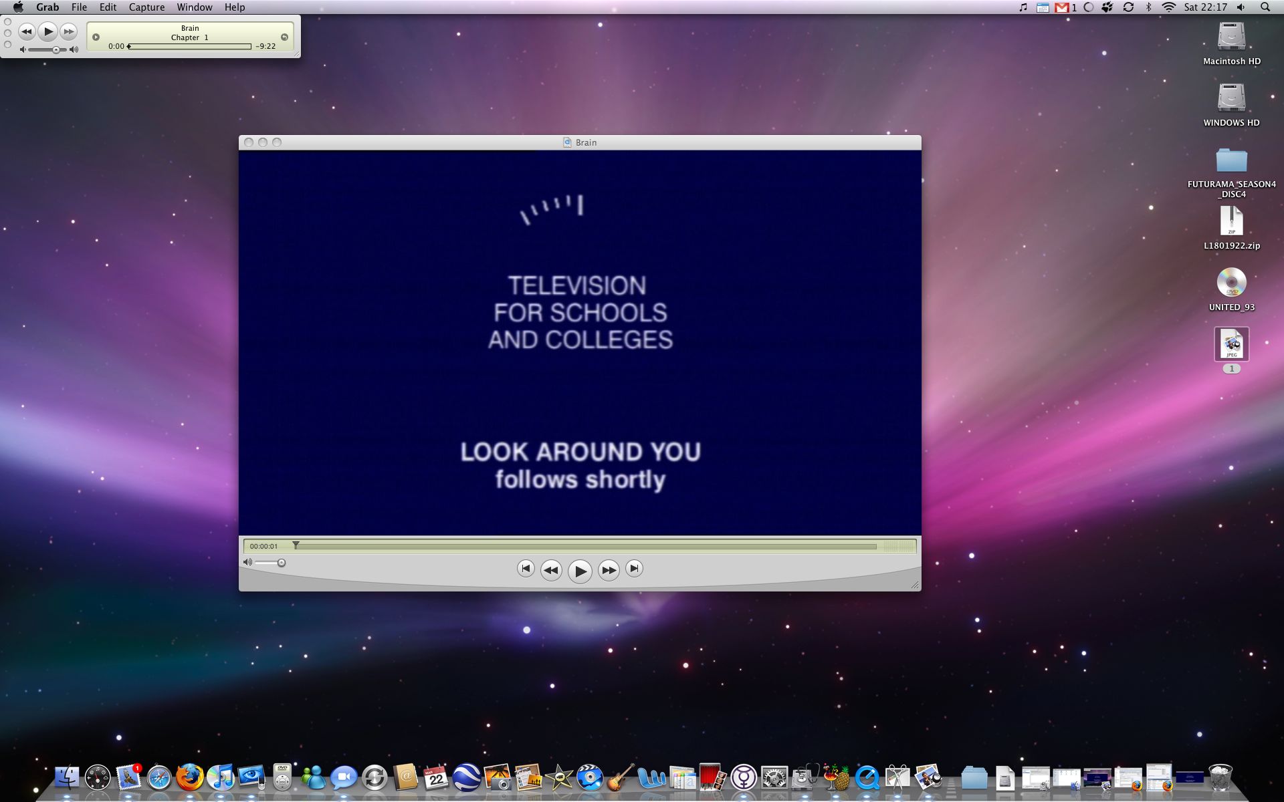Click the iTunes mini player progress bar

tap(190, 46)
